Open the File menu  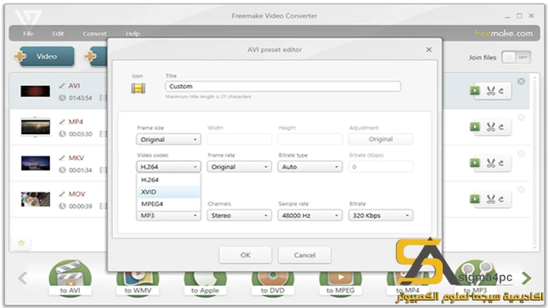28,34
